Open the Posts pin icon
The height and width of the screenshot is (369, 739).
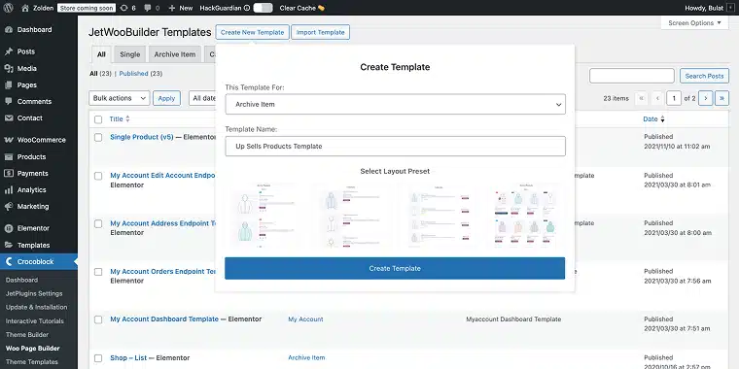point(9,51)
